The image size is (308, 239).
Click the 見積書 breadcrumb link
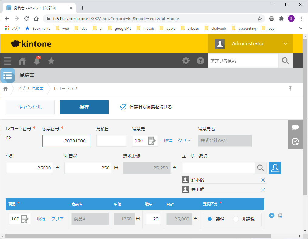38,88
